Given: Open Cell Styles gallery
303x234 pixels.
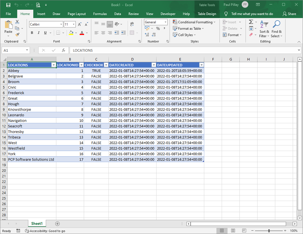Looking at the screenshot, I should pyautogui.click(x=184, y=35).
